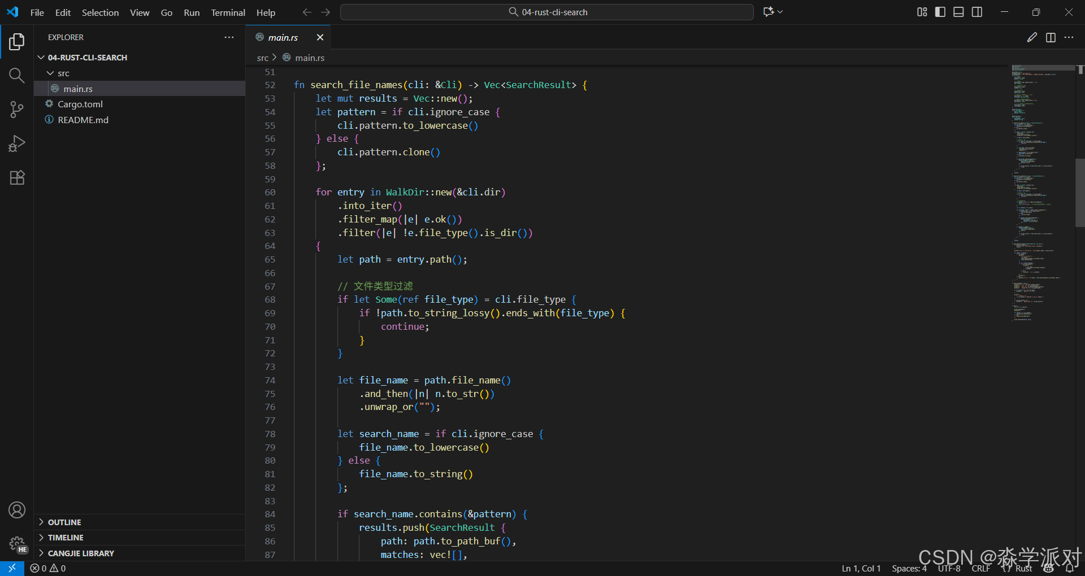Click Rust language mode in status bar
Viewport: 1085px width, 576px height.
coord(1023,568)
